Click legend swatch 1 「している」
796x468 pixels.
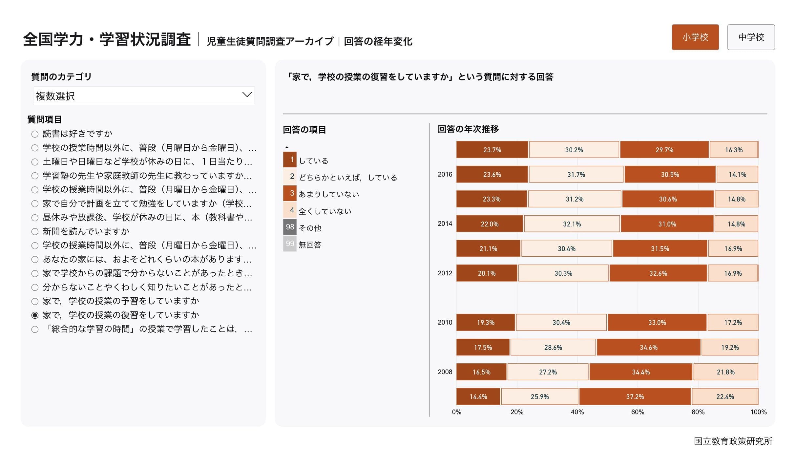coord(290,160)
